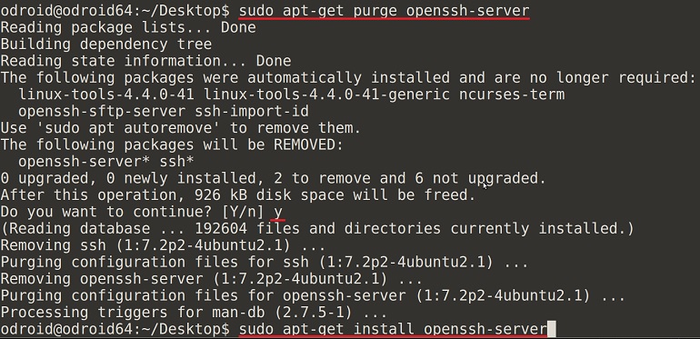Click the 'ssh-import-id' package name
700x339 pixels.
coord(252,111)
